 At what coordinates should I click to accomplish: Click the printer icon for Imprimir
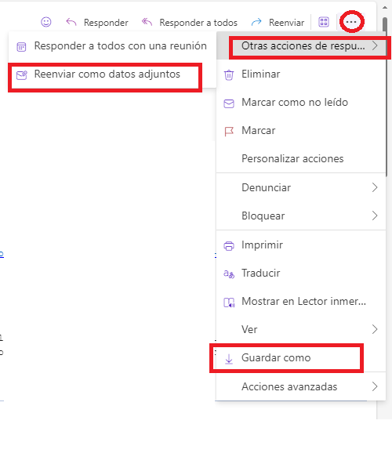pos(229,246)
